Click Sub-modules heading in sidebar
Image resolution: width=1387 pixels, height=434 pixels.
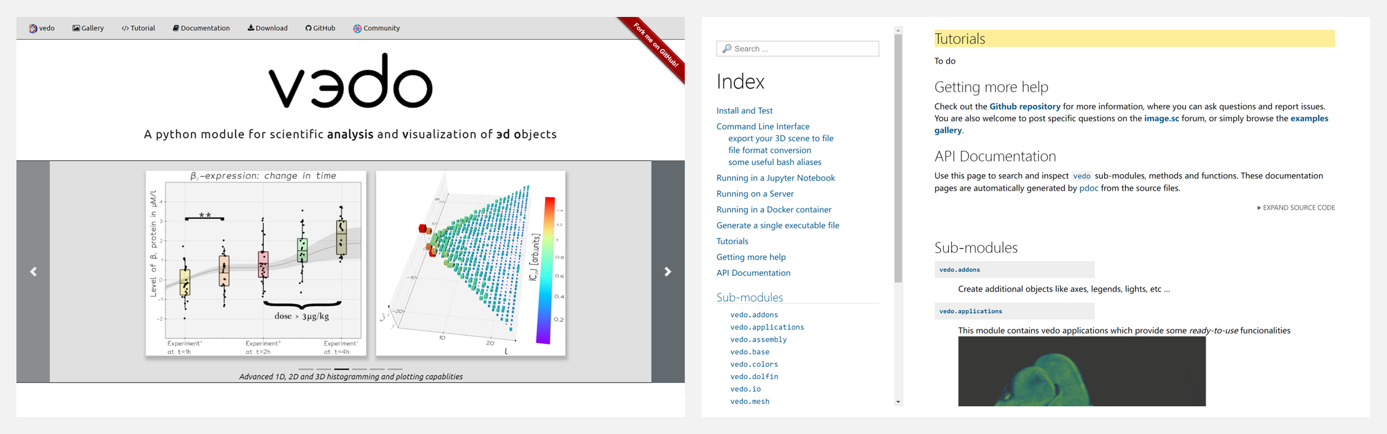[749, 297]
